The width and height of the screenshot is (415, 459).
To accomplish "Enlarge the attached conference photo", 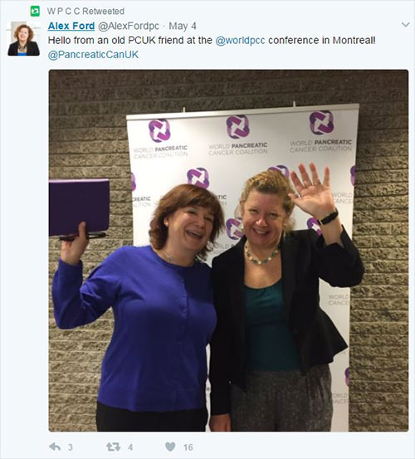I will click(228, 251).
